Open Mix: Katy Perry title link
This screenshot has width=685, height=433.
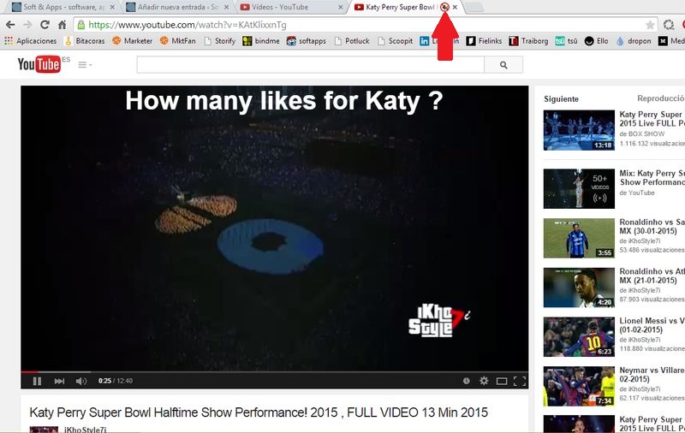coord(652,178)
